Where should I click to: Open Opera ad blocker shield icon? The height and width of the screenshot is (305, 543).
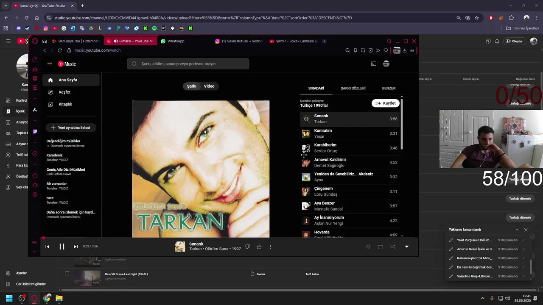click(370, 50)
